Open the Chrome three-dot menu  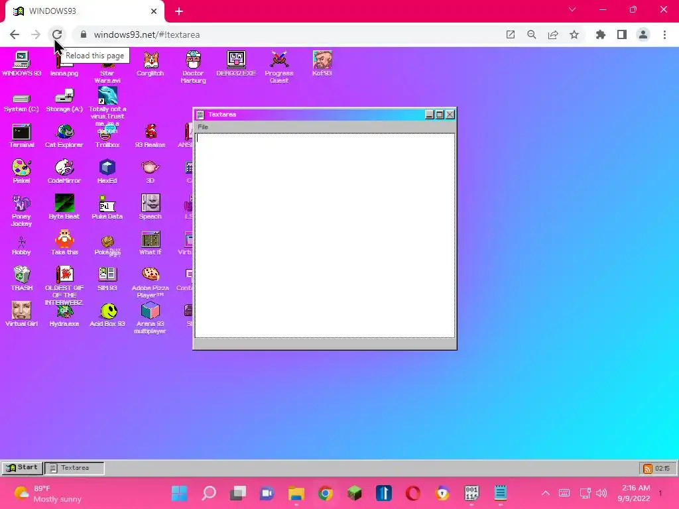pyautogui.click(x=664, y=34)
